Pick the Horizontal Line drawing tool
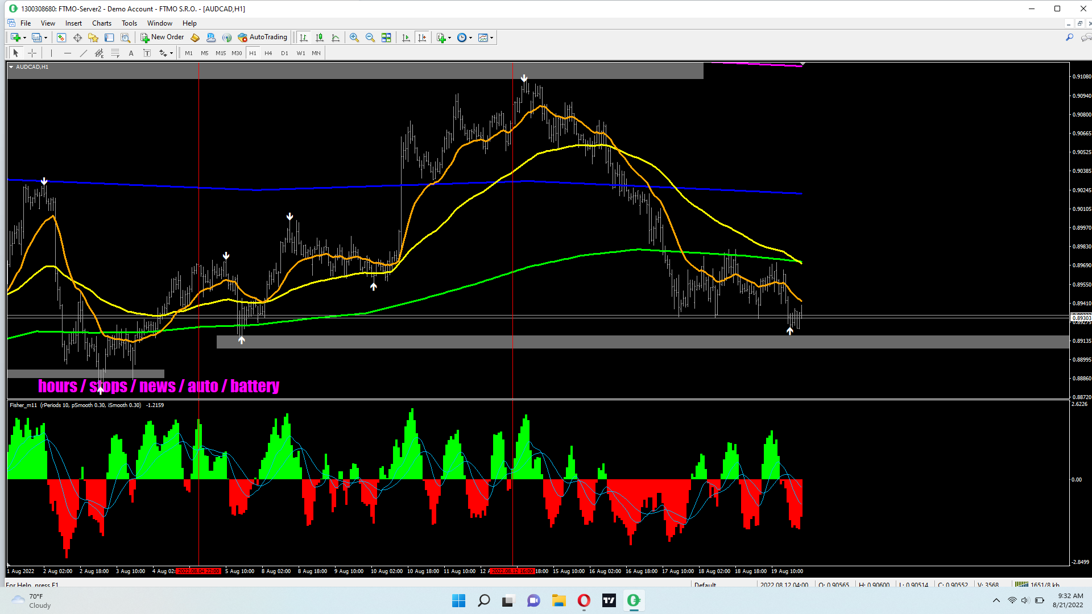This screenshot has width=1092, height=614. tap(68, 53)
